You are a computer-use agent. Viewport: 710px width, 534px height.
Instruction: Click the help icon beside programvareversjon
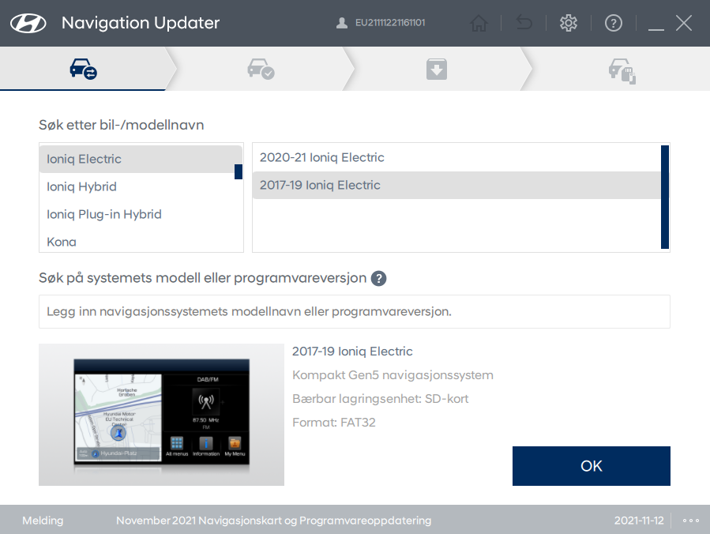(378, 278)
